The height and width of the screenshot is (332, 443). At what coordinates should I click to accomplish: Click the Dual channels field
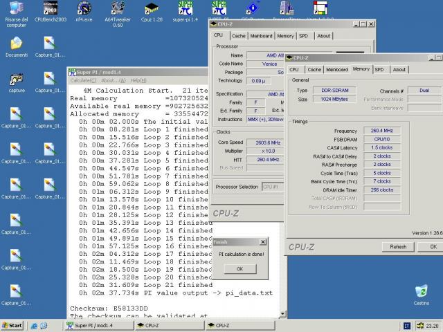coord(424,91)
